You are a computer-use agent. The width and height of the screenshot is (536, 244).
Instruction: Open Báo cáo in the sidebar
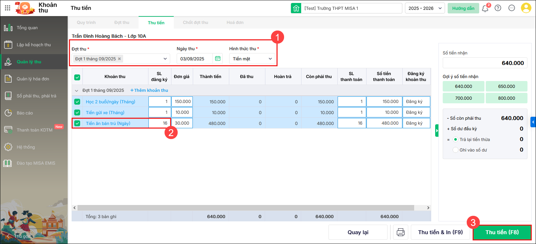25,113
